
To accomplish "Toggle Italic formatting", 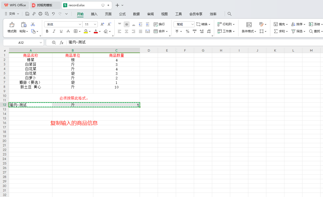I will tap(54, 31).
